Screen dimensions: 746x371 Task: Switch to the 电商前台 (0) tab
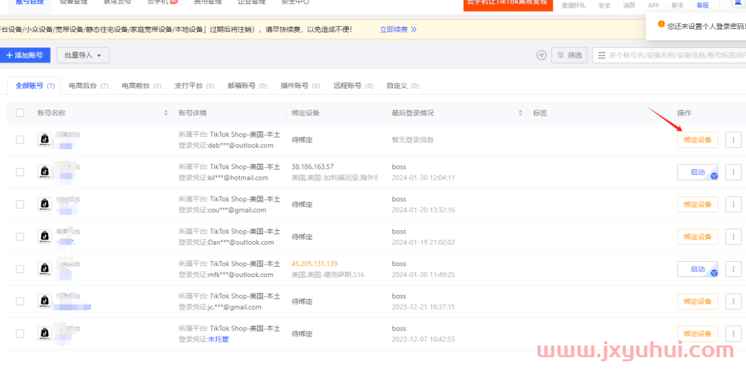142,86
